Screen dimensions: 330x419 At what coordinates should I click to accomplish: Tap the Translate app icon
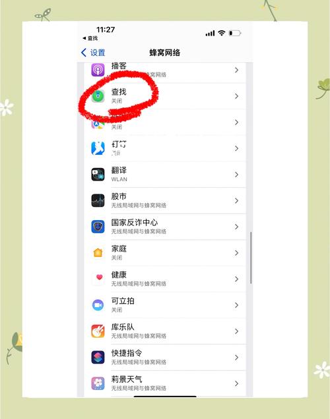pos(98,175)
